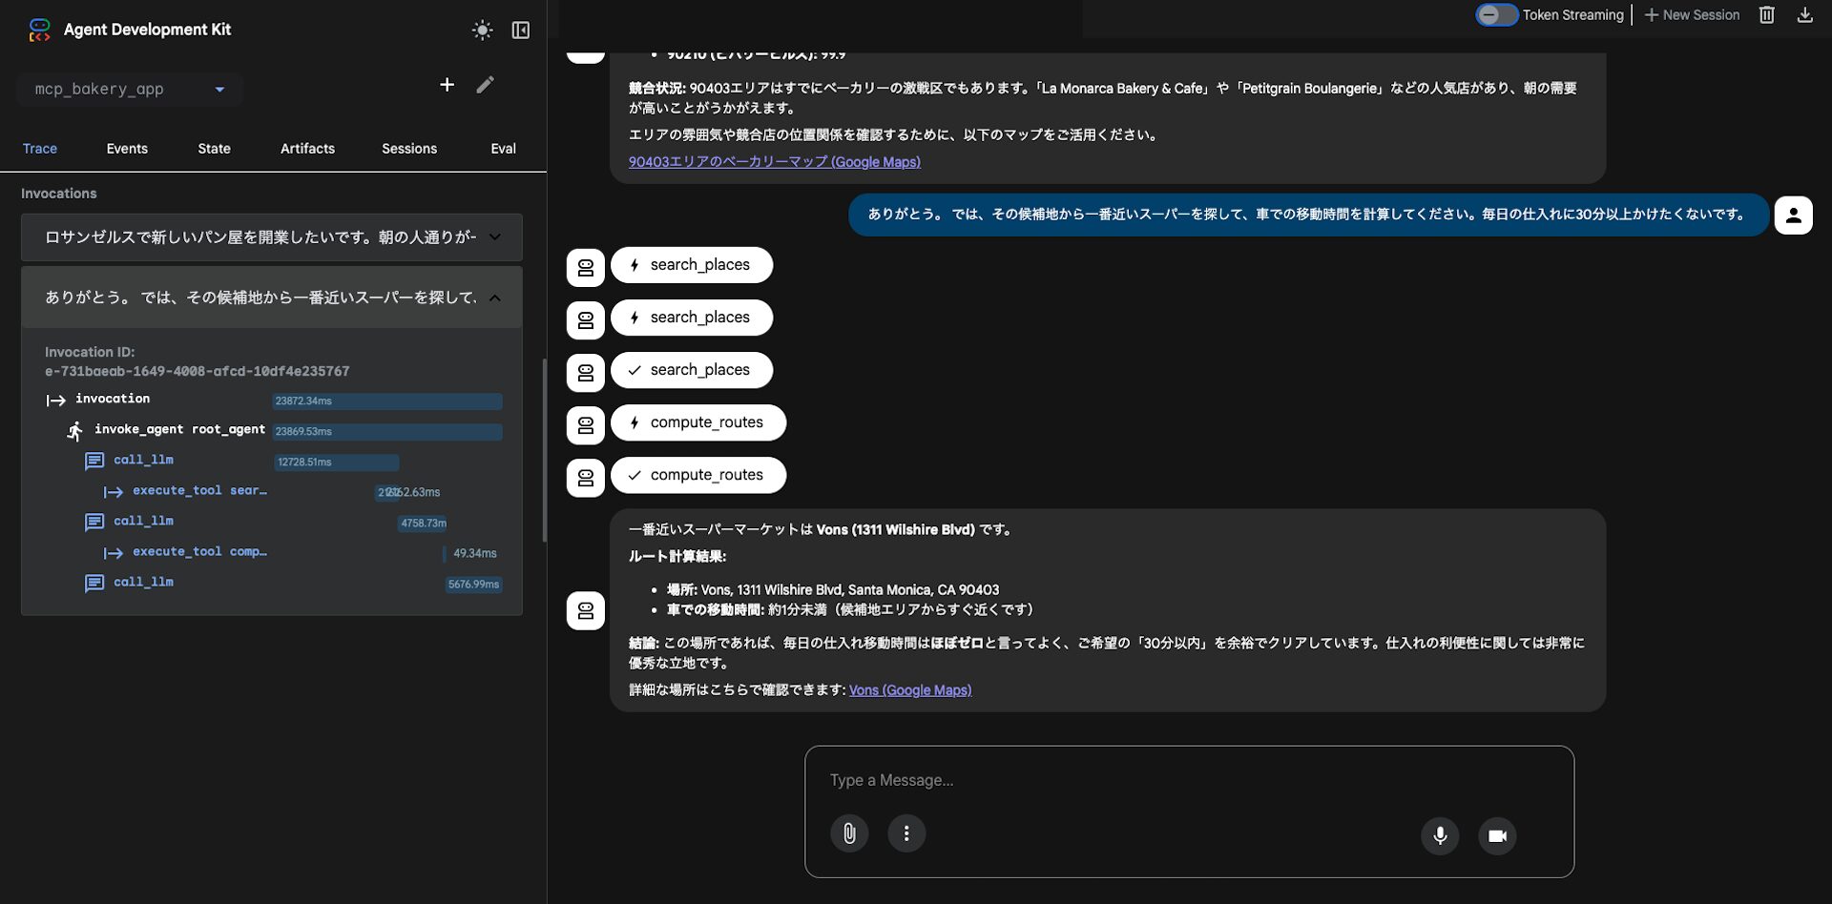
Task: Collapse the side panel with the sidebar icon
Action: (x=520, y=31)
